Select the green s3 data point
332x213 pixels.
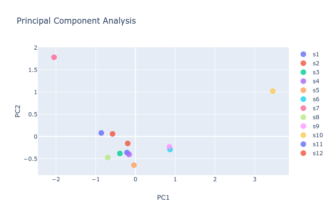point(120,153)
